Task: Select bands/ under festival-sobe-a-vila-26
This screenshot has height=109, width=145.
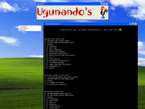Action: tap(50, 81)
